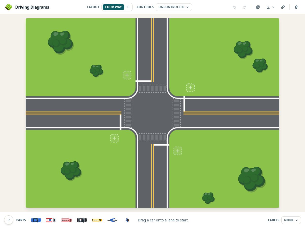Click the redo arrow
The width and height of the screenshot is (305, 228).
click(245, 7)
